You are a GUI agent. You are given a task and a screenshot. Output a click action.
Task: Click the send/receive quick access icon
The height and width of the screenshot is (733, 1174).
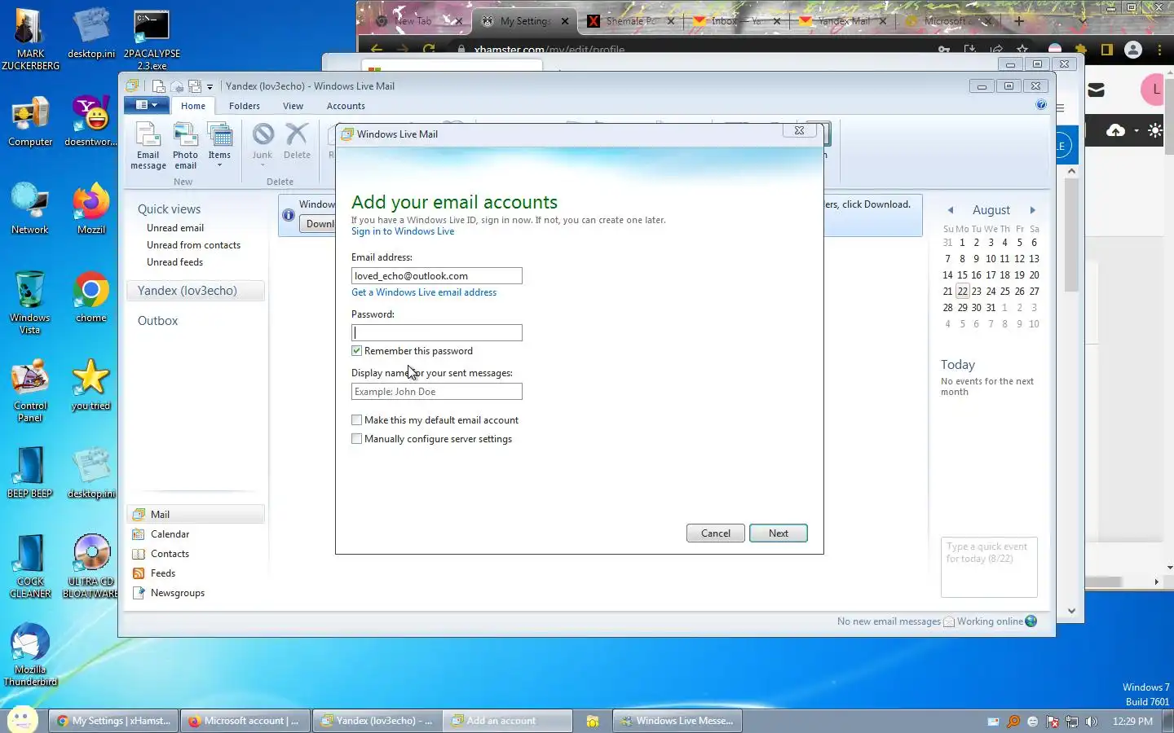pos(195,86)
